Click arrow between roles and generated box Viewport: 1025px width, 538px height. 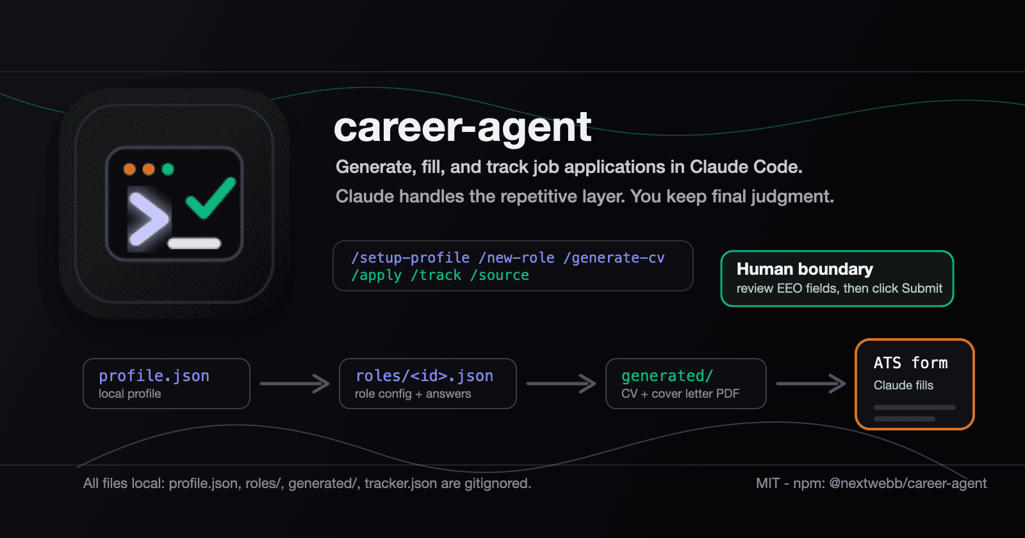point(561,384)
